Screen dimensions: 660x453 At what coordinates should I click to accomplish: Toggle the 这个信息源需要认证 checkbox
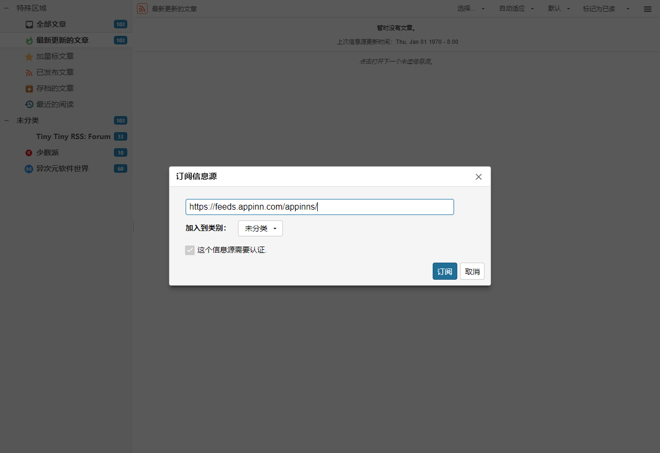point(190,250)
